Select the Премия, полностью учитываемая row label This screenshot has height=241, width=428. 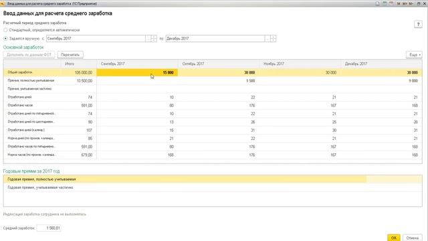(31, 80)
